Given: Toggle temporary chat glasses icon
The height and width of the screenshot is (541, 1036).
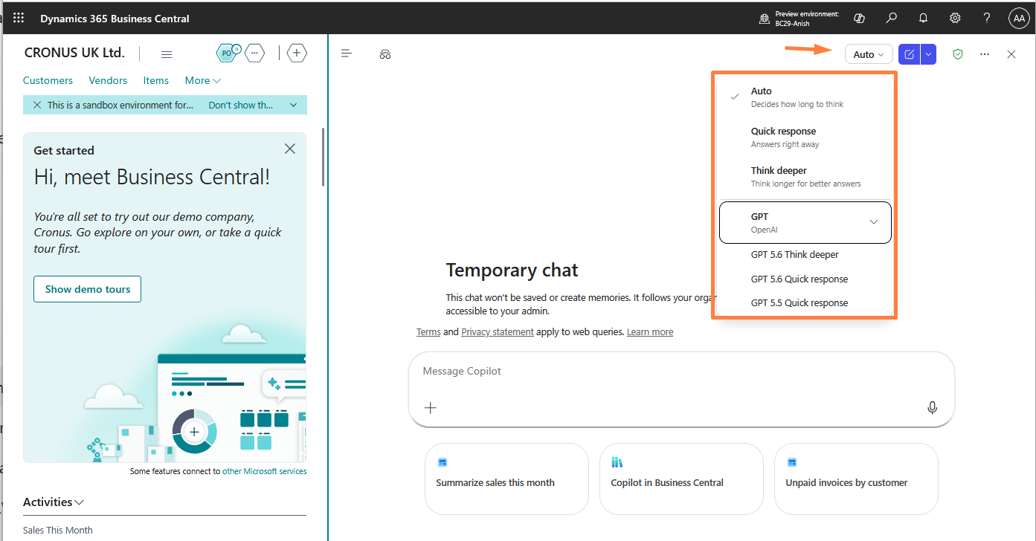Looking at the screenshot, I should (385, 54).
